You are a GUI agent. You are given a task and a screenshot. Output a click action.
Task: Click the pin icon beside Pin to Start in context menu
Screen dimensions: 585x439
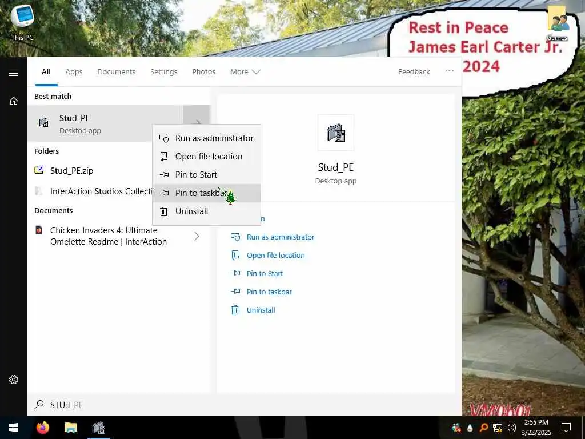point(164,175)
